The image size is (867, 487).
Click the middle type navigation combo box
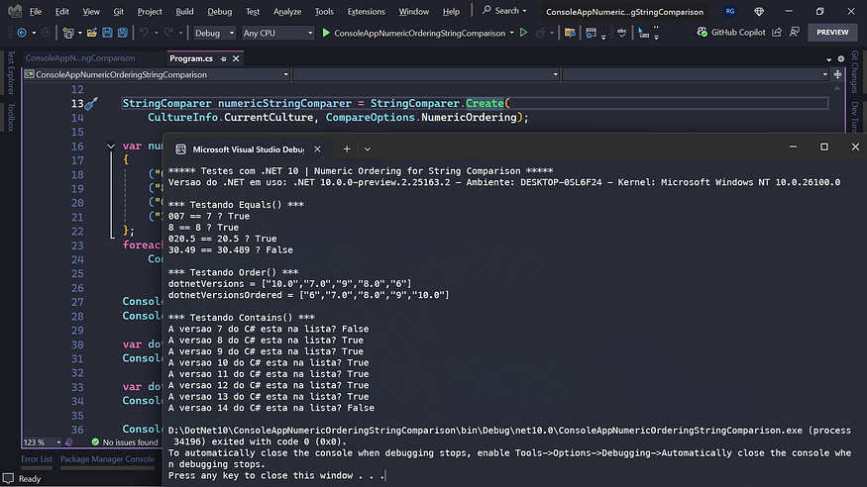(x=426, y=74)
